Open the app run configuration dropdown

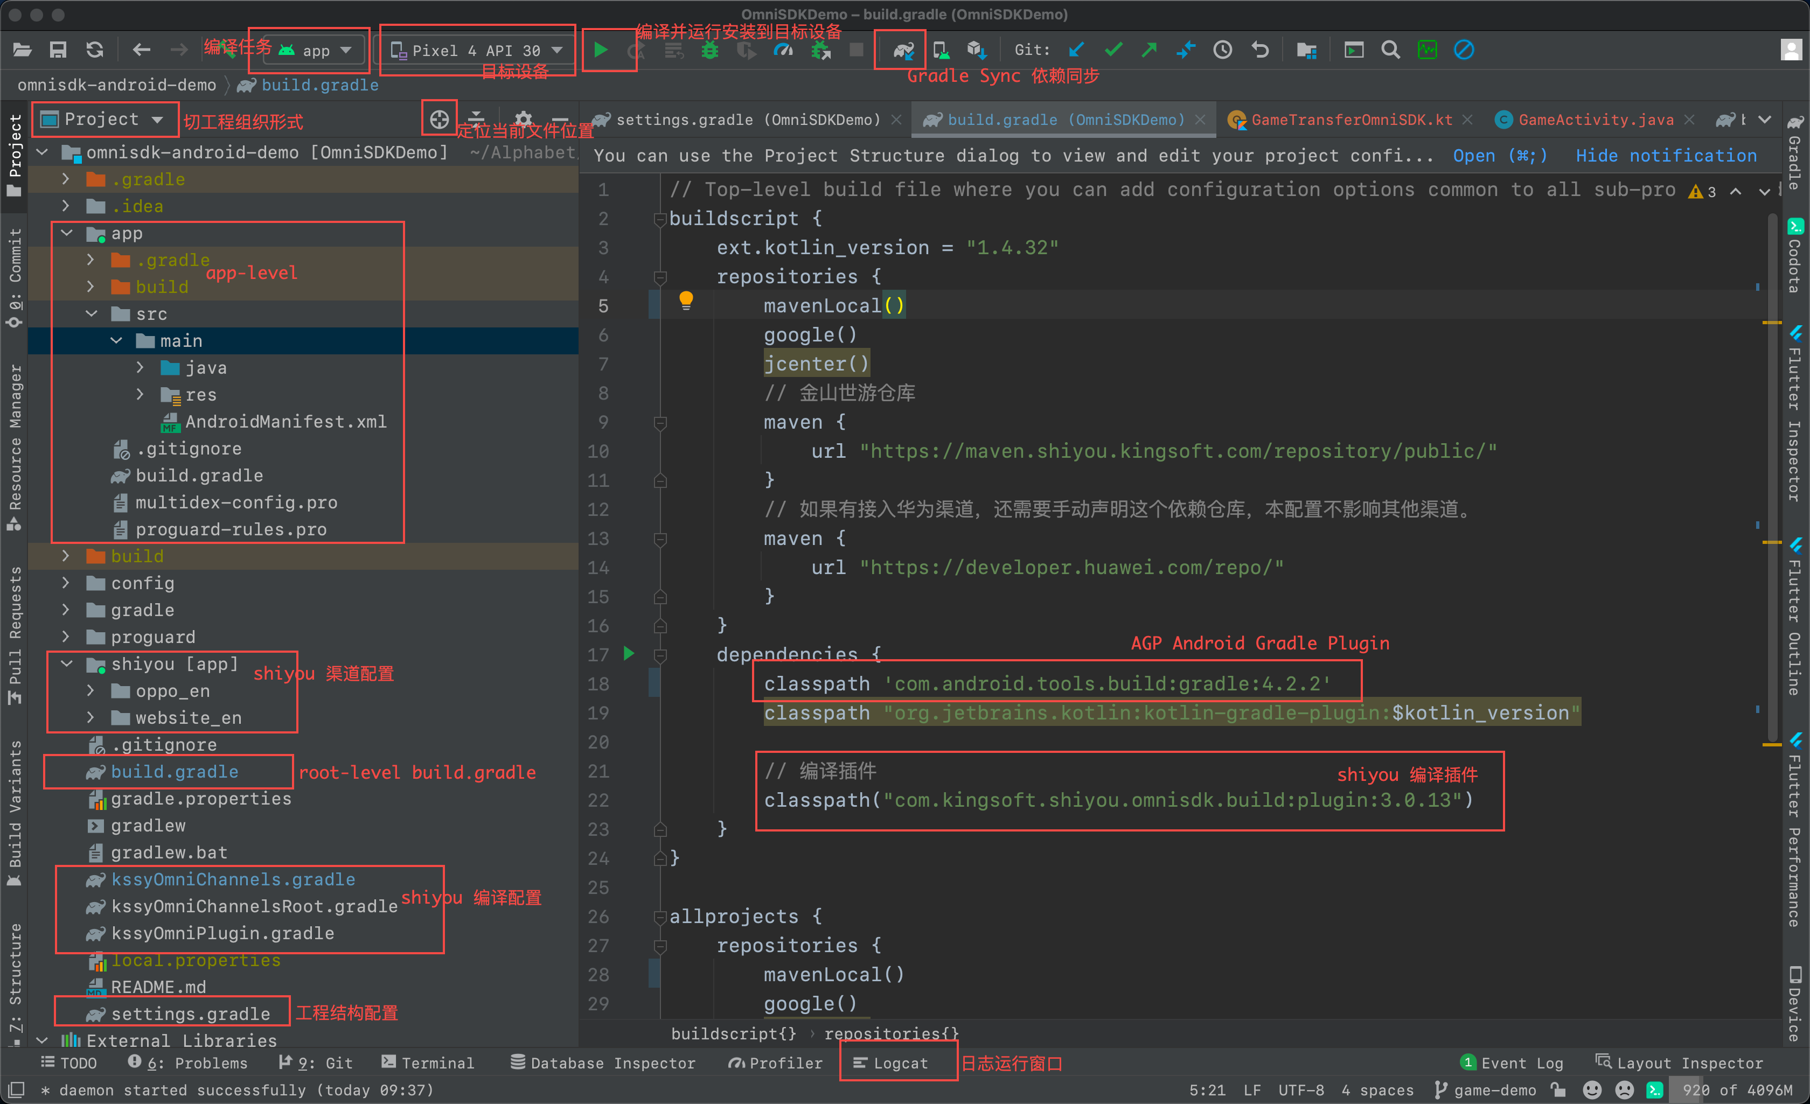(x=316, y=50)
